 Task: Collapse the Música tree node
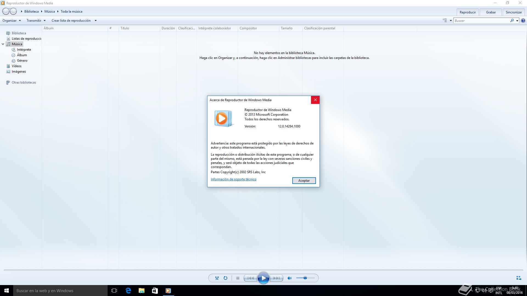(3, 44)
